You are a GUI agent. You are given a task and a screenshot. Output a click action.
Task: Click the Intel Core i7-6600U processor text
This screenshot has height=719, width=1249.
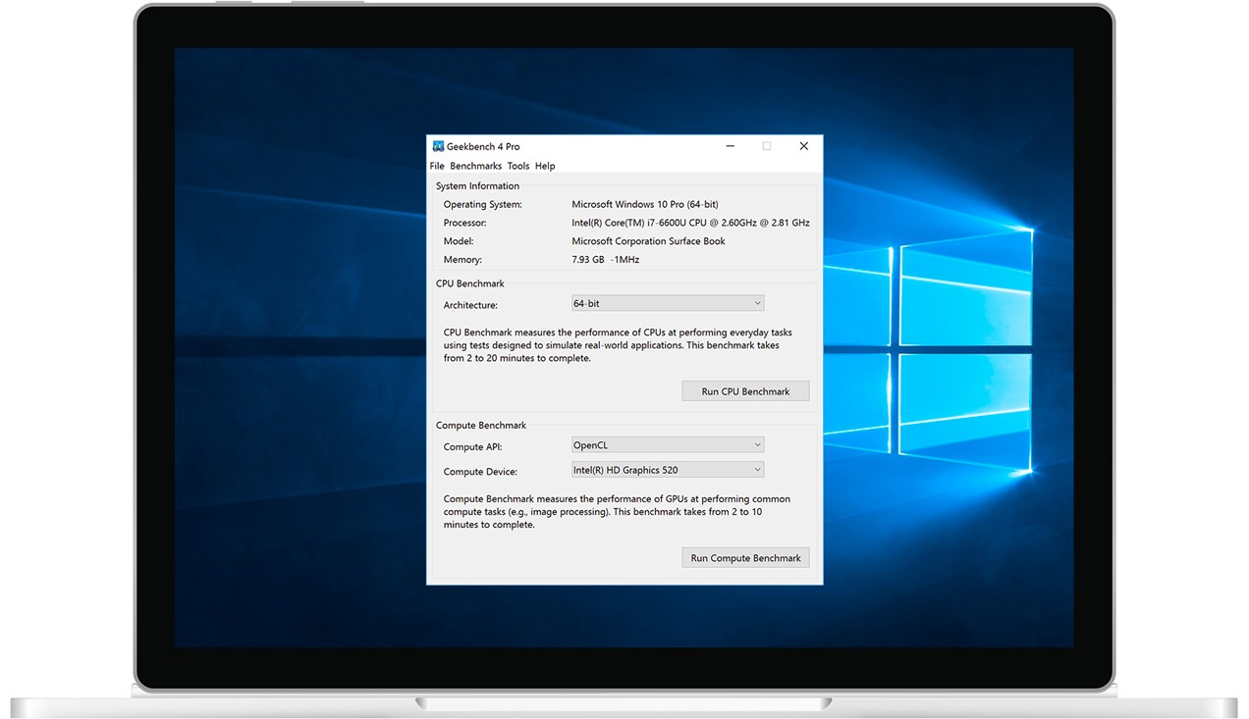pos(690,223)
